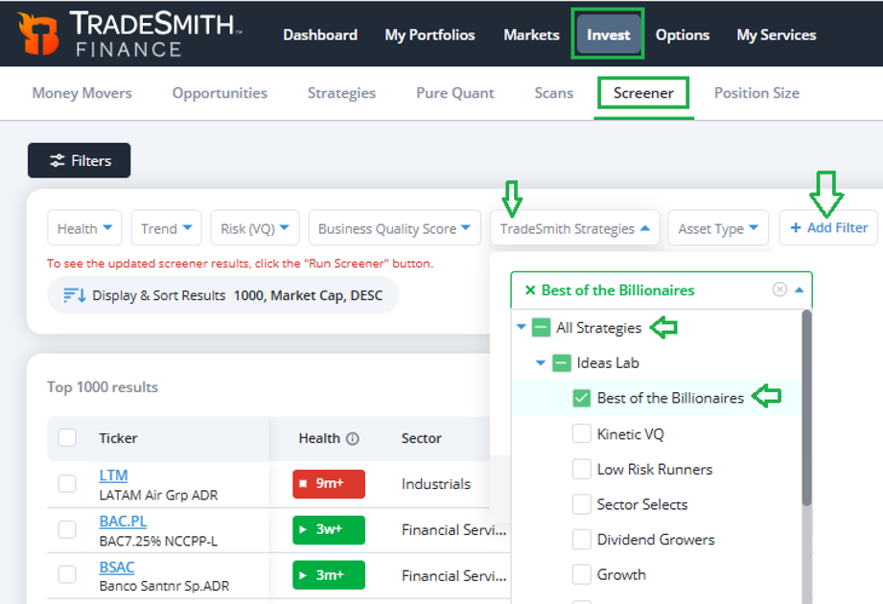Image resolution: width=883 pixels, height=604 pixels.
Task: Open the Dashboard menu
Action: [320, 35]
